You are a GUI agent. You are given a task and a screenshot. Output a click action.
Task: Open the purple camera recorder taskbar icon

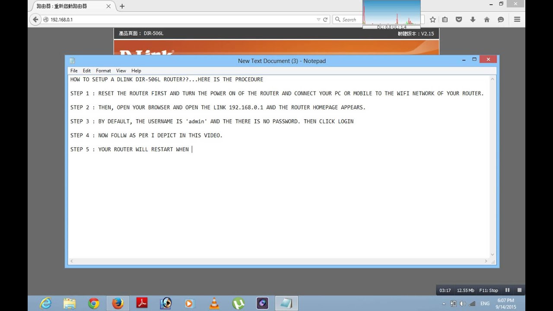(262, 303)
